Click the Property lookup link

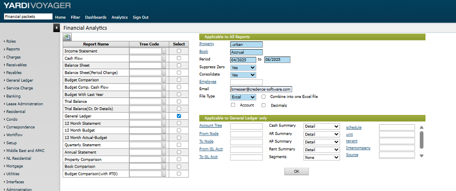point(207,44)
